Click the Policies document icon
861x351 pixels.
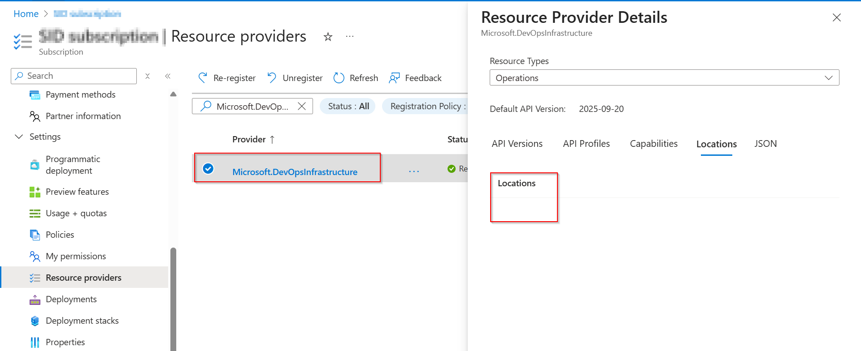[35, 235]
